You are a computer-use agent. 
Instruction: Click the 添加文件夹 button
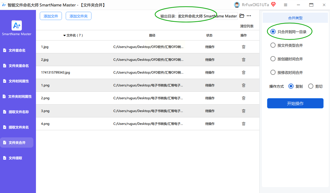pyautogui.click(x=79, y=16)
